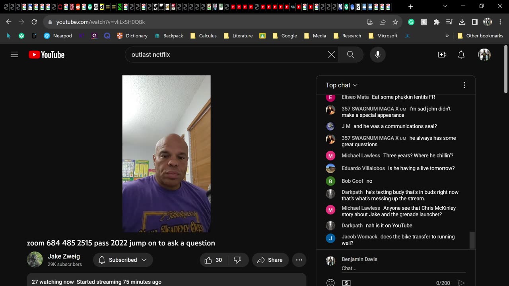Open the YouTube guide hamburger menu
509x286 pixels.
click(x=14, y=54)
